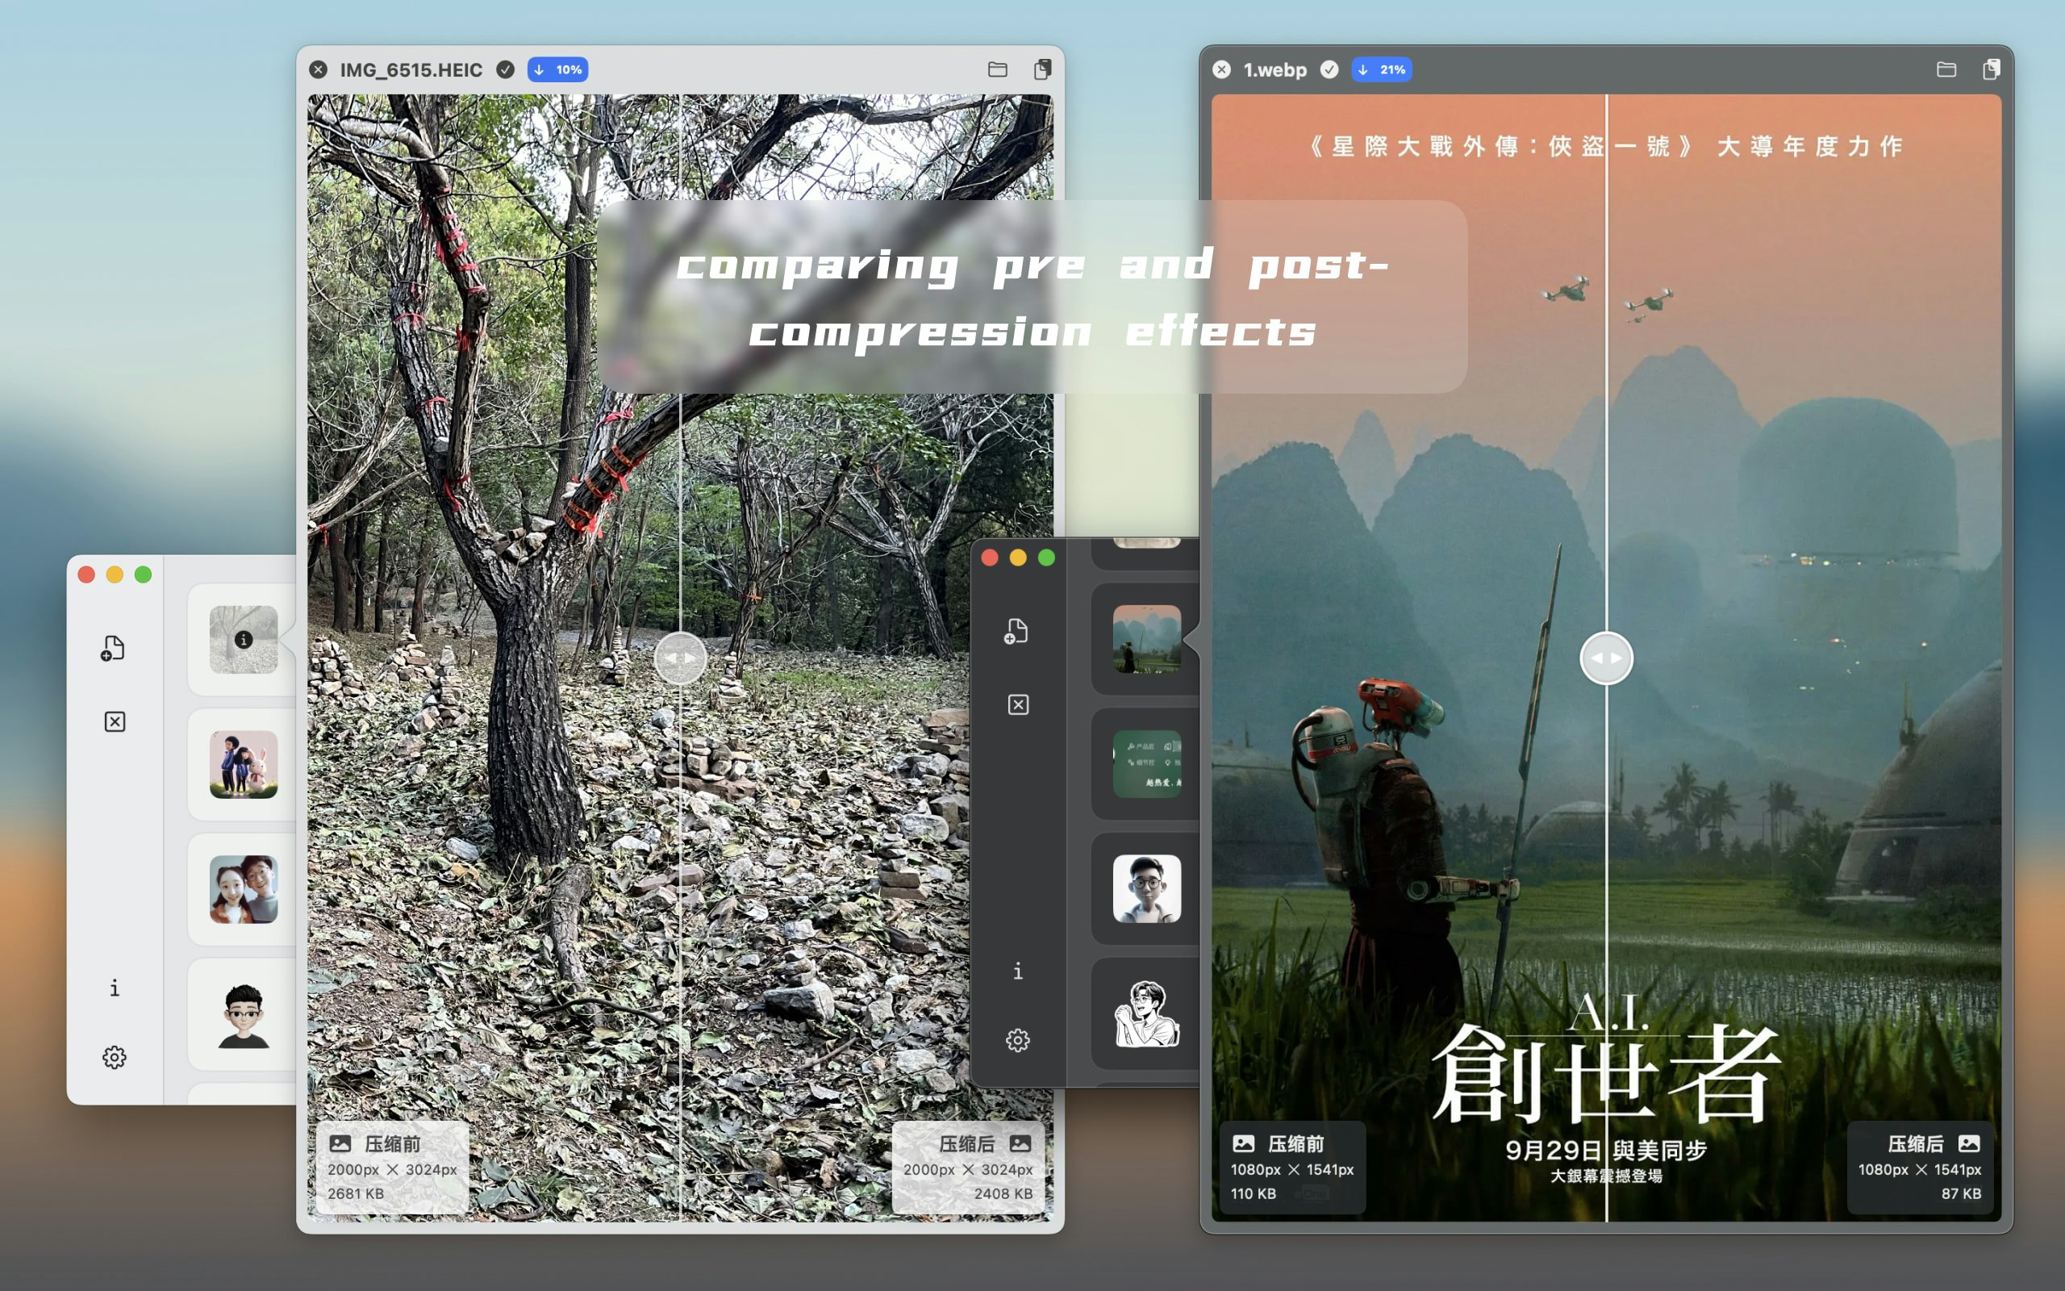Screen dimensions: 2065x1291
Task: Click the 10% compression ratio badge
Action: [x=558, y=70]
